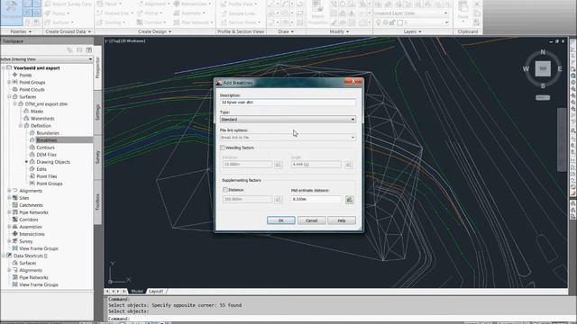Open Help from Add Breaklines dialog
The width and height of the screenshot is (577, 324).
[342, 220]
